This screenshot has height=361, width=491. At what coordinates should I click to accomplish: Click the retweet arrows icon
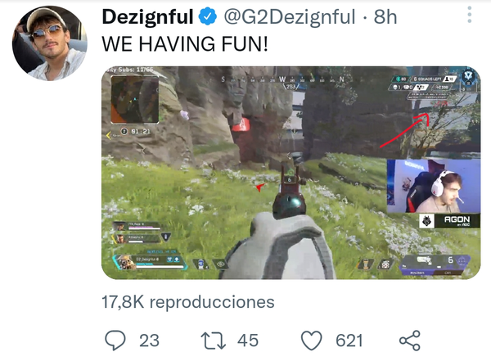214,341
